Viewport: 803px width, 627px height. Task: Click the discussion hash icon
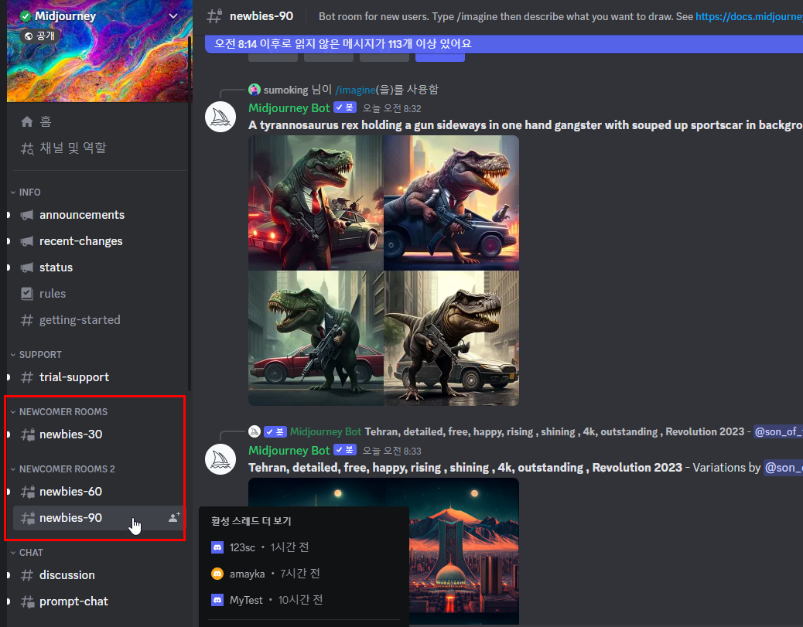(x=26, y=575)
